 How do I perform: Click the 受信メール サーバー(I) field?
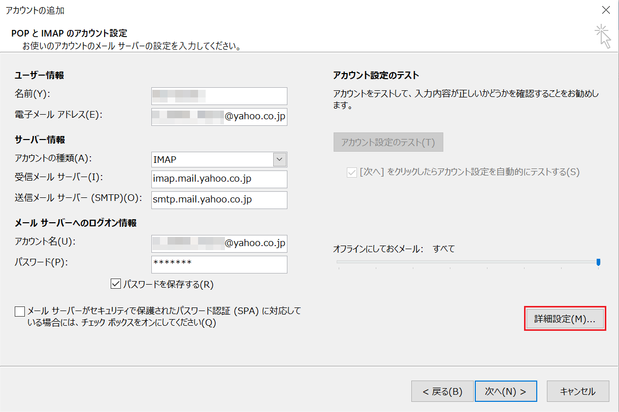coord(219,179)
